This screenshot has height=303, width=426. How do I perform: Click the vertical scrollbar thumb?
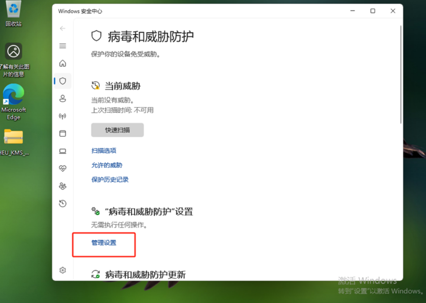401,75
